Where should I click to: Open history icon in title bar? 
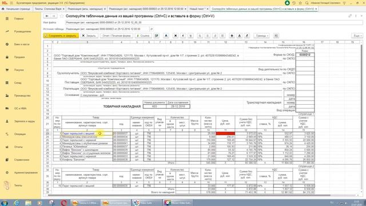[x=294, y=3]
